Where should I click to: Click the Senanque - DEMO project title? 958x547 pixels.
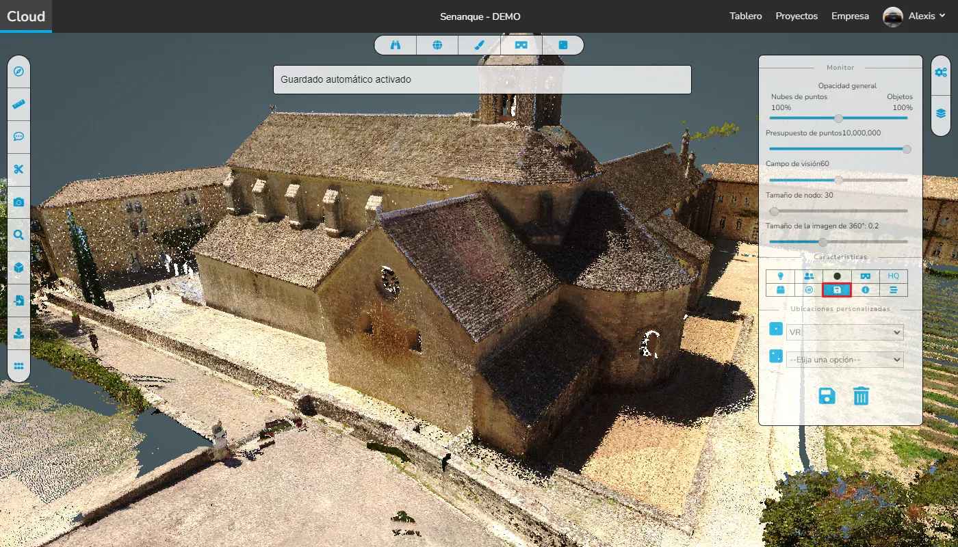[x=480, y=16]
